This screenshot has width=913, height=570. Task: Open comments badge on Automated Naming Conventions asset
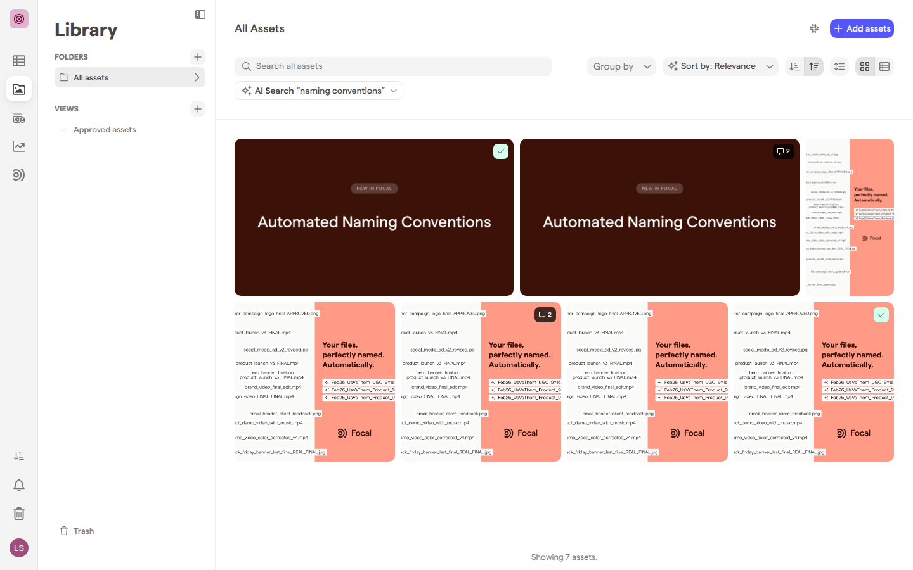784,151
